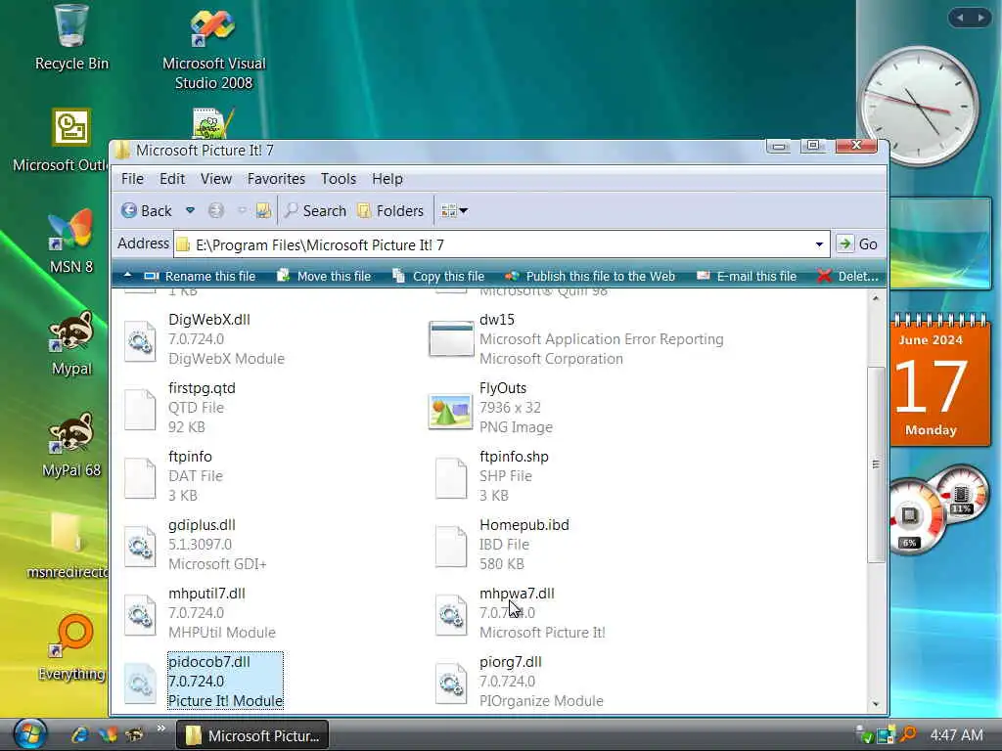Click the address field path text
The width and height of the screenshot is (1002, 751).
320,245
